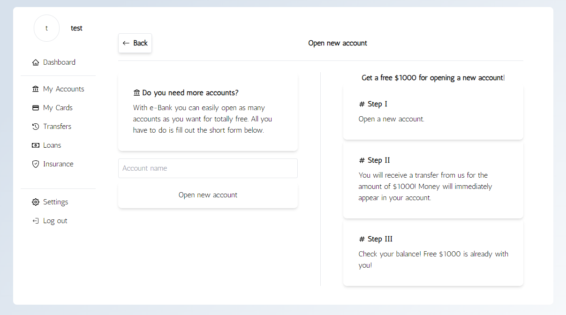Click the Loans banknote icon
Viewport: 566px width, 315px height.
(35, 145)
